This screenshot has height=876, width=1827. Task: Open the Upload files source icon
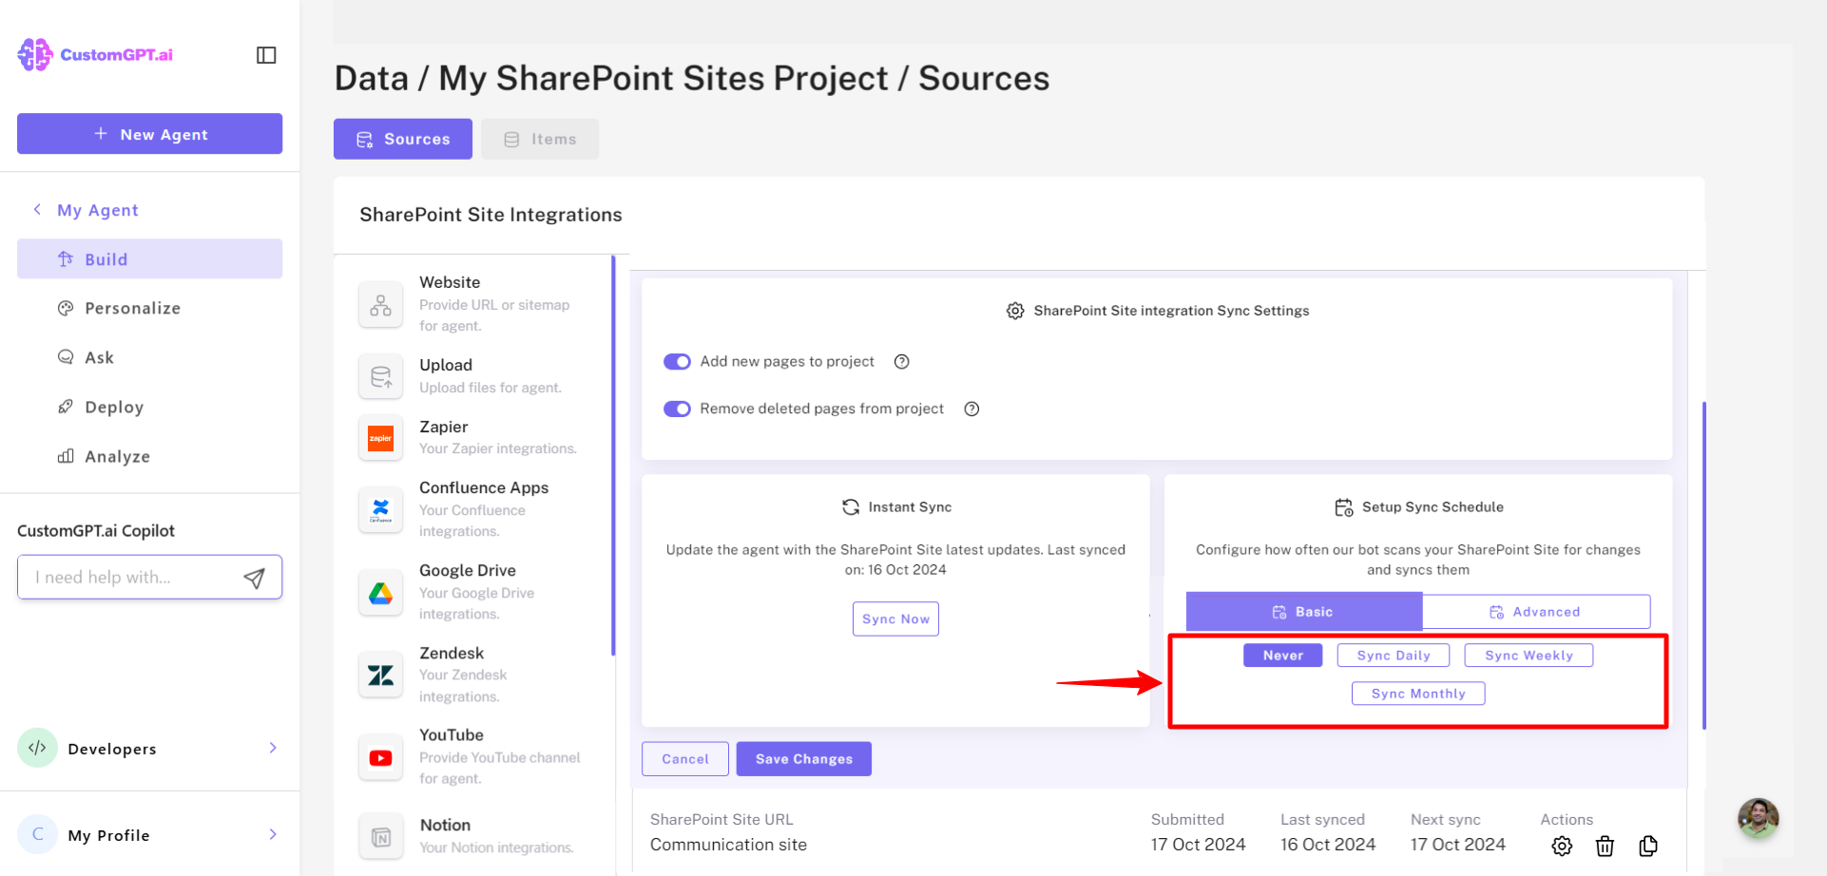(380, 376)
